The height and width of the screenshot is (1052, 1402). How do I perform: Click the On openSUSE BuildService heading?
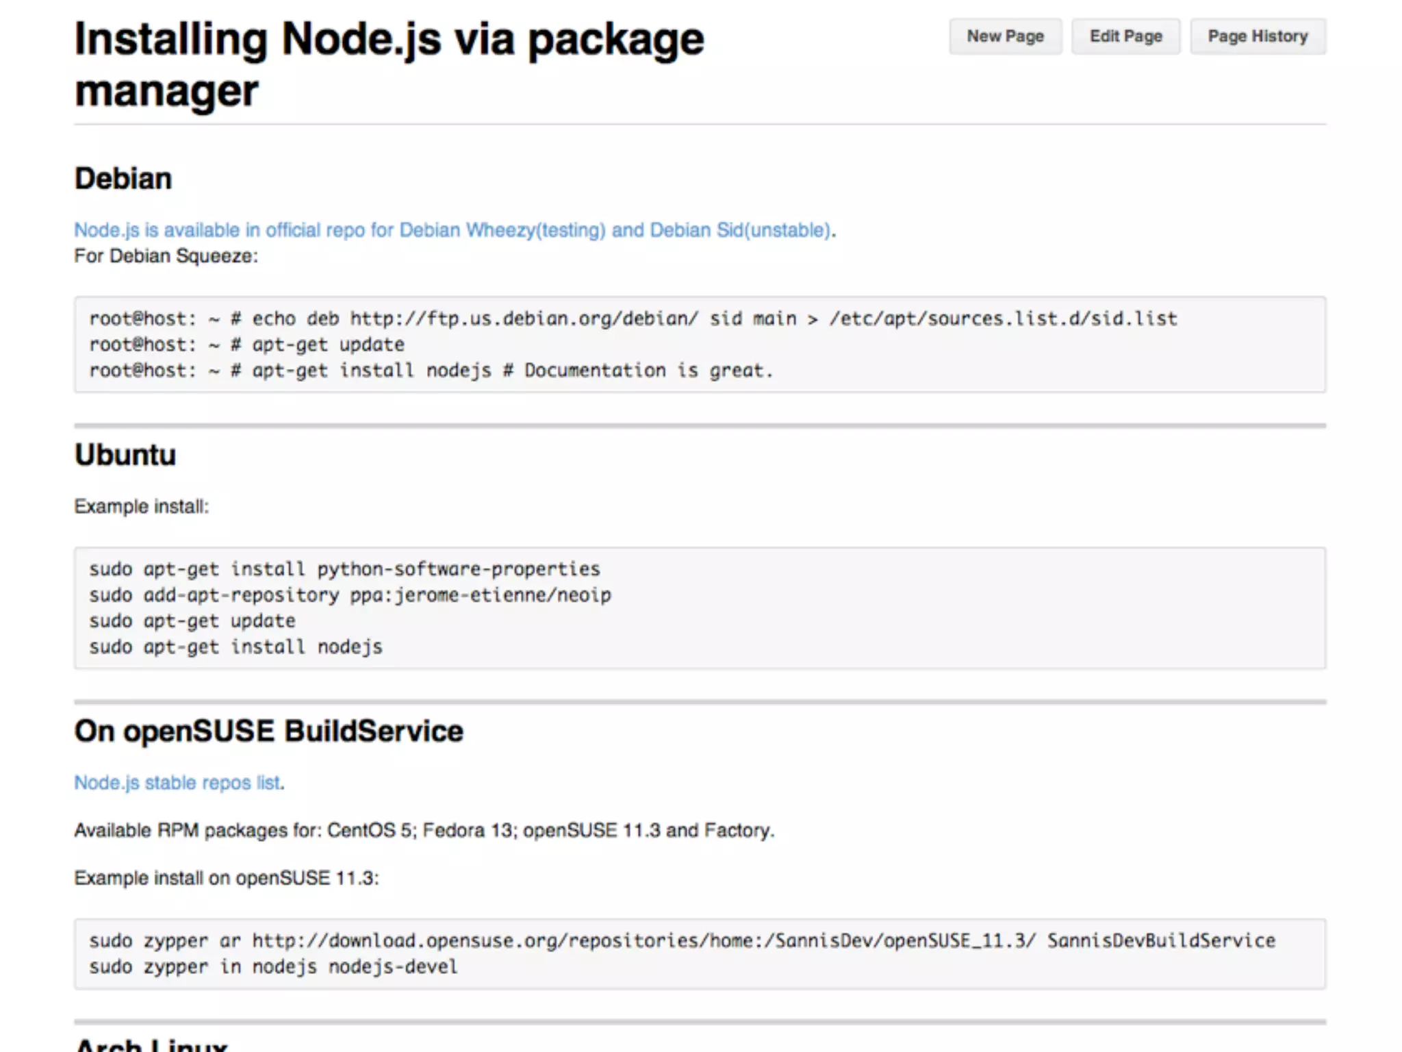pyautogui.click(x=268, y=731)
